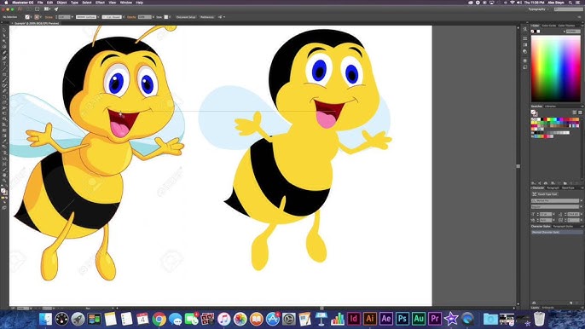Launch Premiere Pro from the Dock
Image resolution: width=585 pixels, height=329 pixels.
pos(435,319)
